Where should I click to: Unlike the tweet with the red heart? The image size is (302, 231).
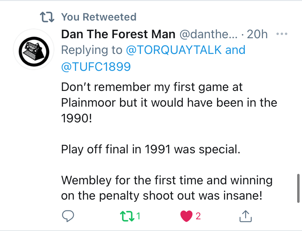[x=186, y=216]
